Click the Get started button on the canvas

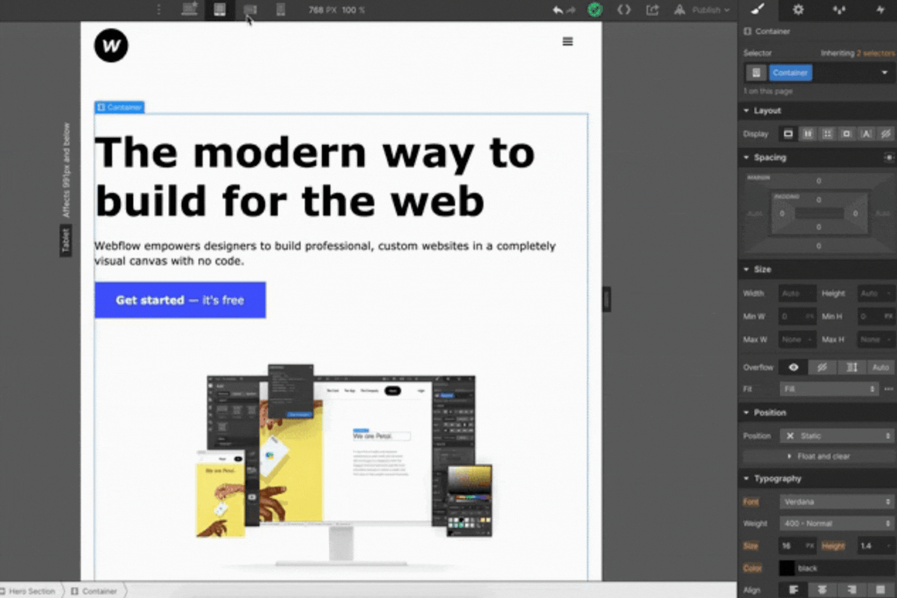(x=179, y=300)
